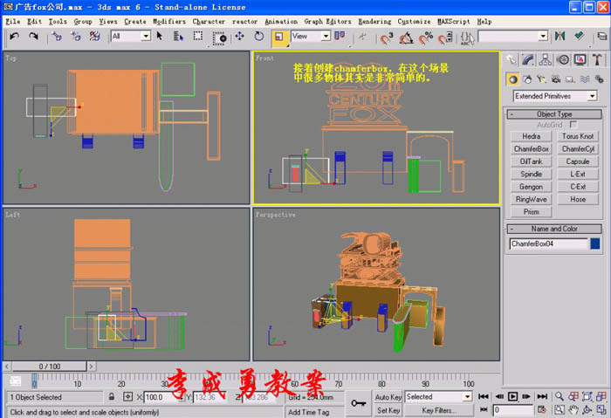Click the highlighted Select and Scale tool
This screenshot has height=418, width=611.
[279, 37]
